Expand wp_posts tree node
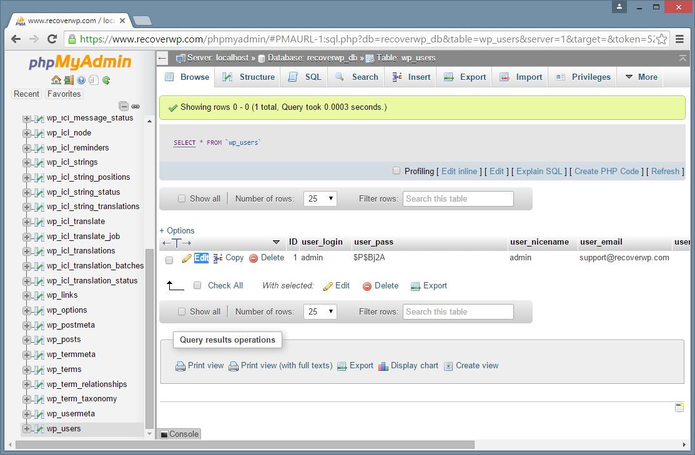This screenshot has height=455, width=695. (x=27, y=340)
